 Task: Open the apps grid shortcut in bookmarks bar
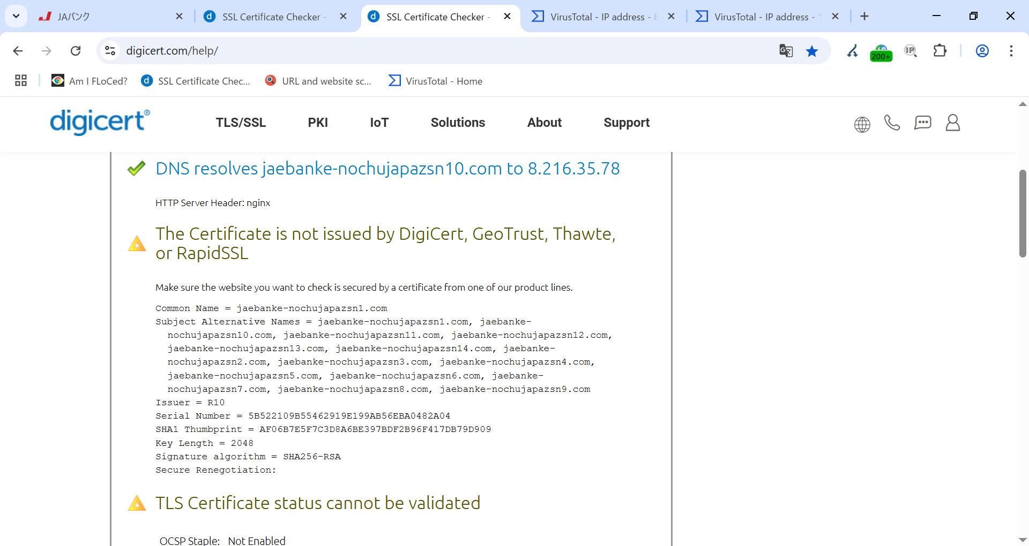pyautogui.click(x=21, y=81)
